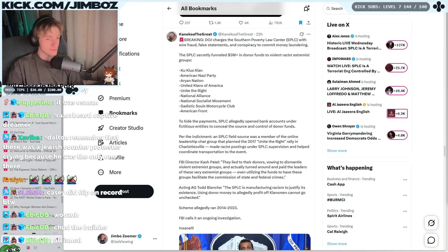The image size is (448, 252).
Task: Open the messages chat bubble button
Action: (x=431, y=240)
